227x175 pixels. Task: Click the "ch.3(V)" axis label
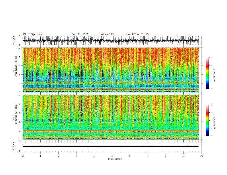14,147
